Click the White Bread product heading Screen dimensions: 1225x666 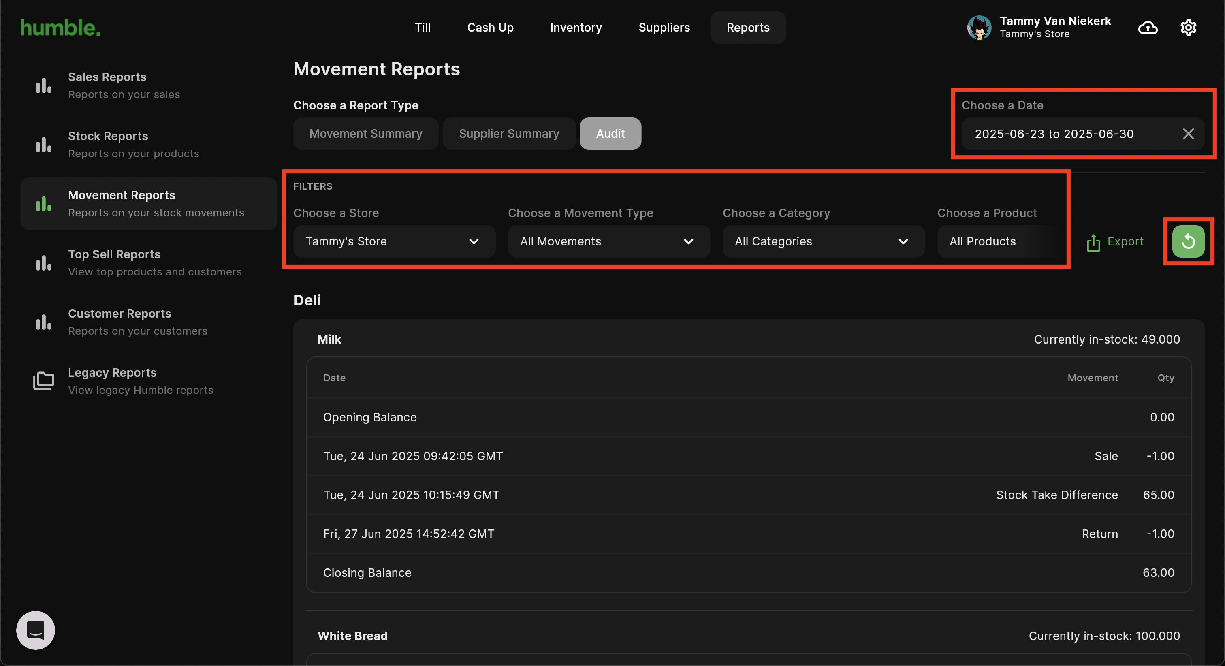click(352, 636)
